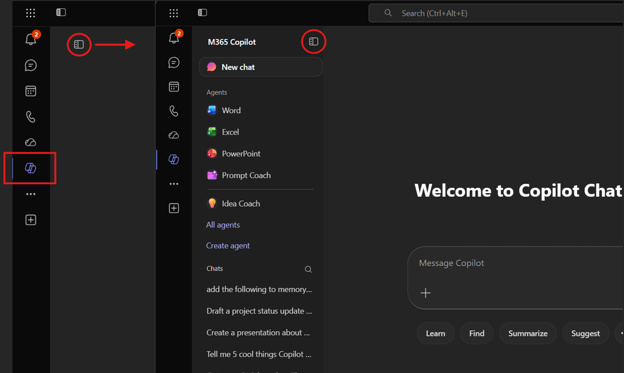
Task: Open the OneDrive cloud icon in the right expanded view rail
Action: coord(174,135)
